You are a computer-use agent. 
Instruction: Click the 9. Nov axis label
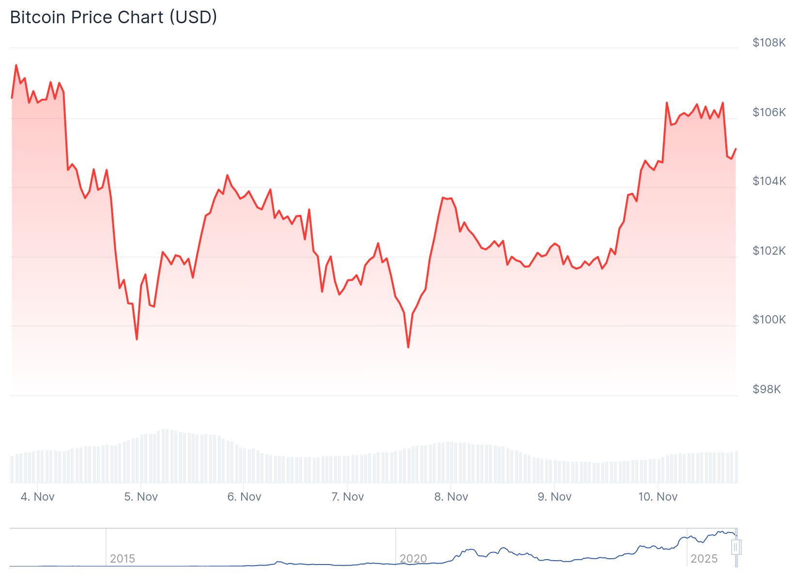point(554,497)
